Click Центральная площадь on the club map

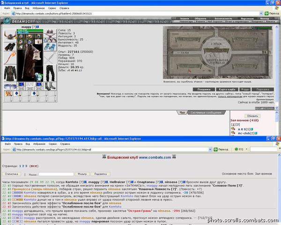coord(217,61)
